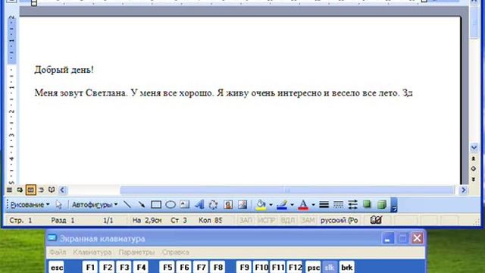The width and height of the screenshot is (485, 273).
Task: Click 'На 2,9см' position status entry
Action: point(147,221)
